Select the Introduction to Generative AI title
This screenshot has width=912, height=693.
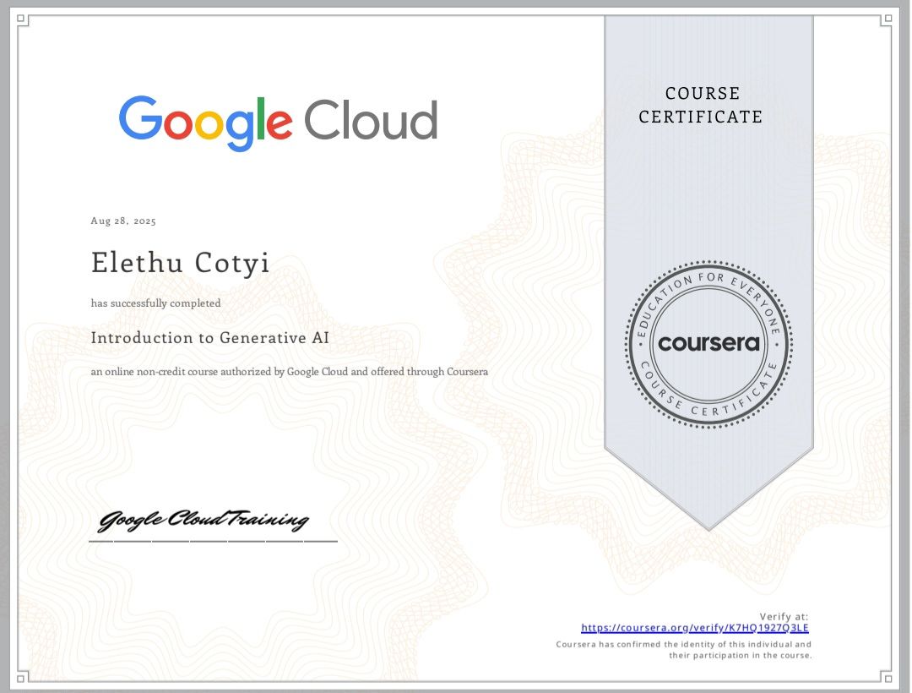click(210, 337)
